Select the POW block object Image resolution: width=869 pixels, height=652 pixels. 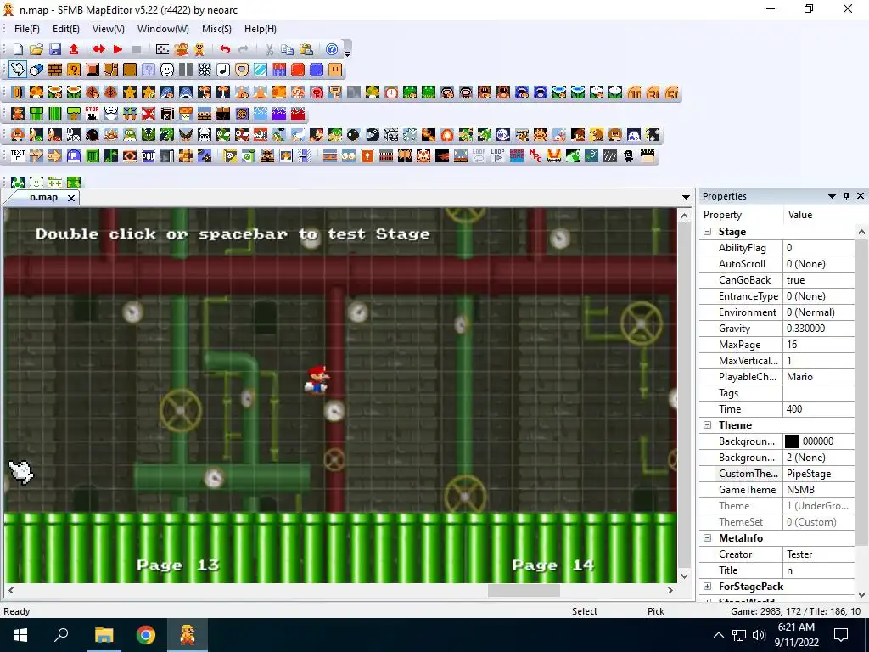(x=149, y=156)
